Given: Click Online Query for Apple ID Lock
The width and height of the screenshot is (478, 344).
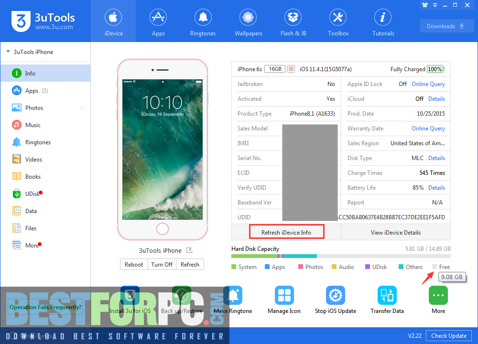Looking at the screenshot, I should click(x=428, y=84).
